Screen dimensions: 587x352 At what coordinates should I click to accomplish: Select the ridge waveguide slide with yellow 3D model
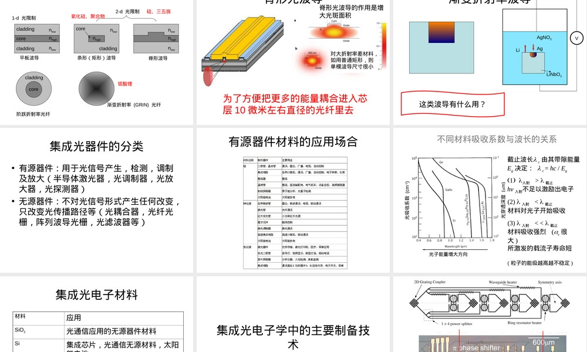point(293,62)
